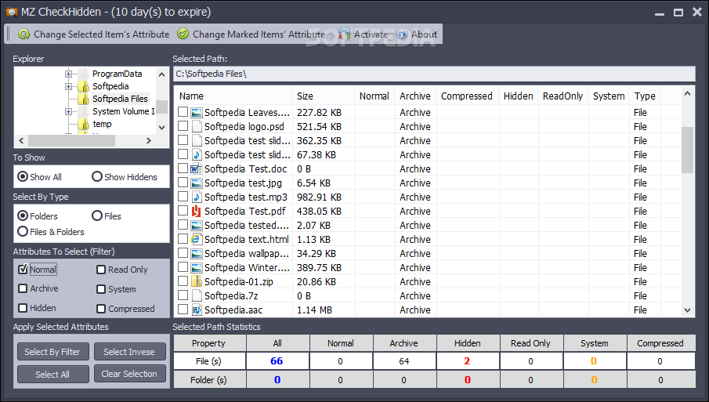The width and height of the screenshot is (709, 402).
Task: Click the Type column header
Action: [645, 96]
